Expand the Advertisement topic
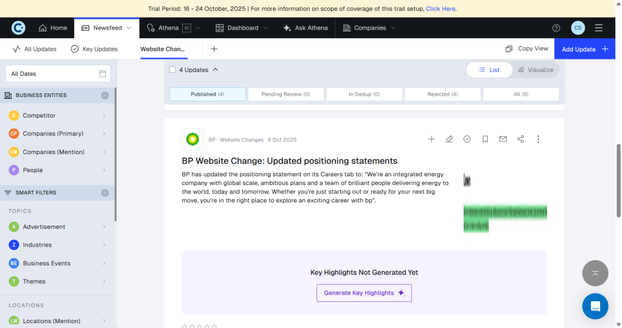 (104, 227)
